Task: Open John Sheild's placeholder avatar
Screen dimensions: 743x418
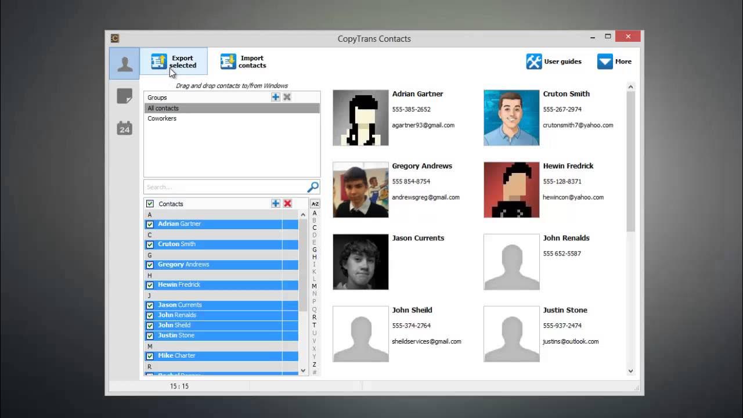Action: click(360, 334)
